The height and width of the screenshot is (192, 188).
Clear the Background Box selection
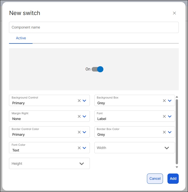(164, 100)
